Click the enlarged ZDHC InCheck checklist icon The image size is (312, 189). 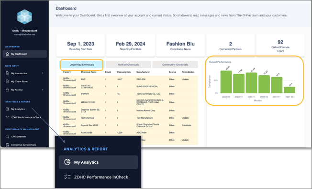[67, 177]
